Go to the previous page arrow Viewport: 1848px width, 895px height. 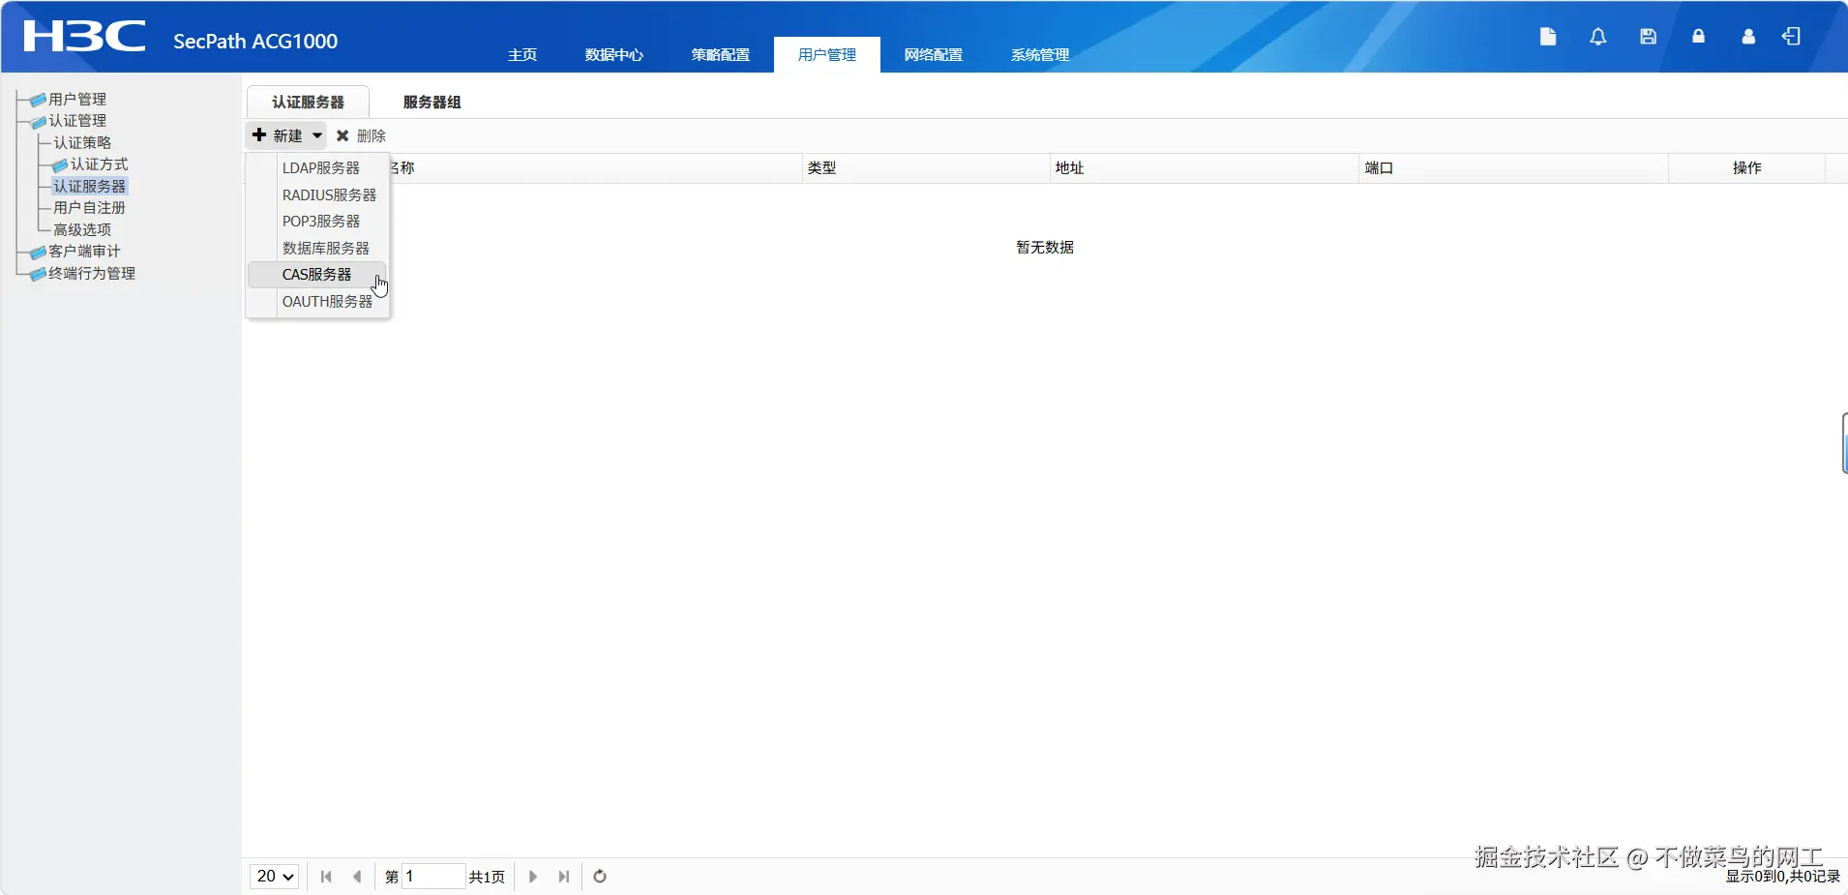pos(357,877)
